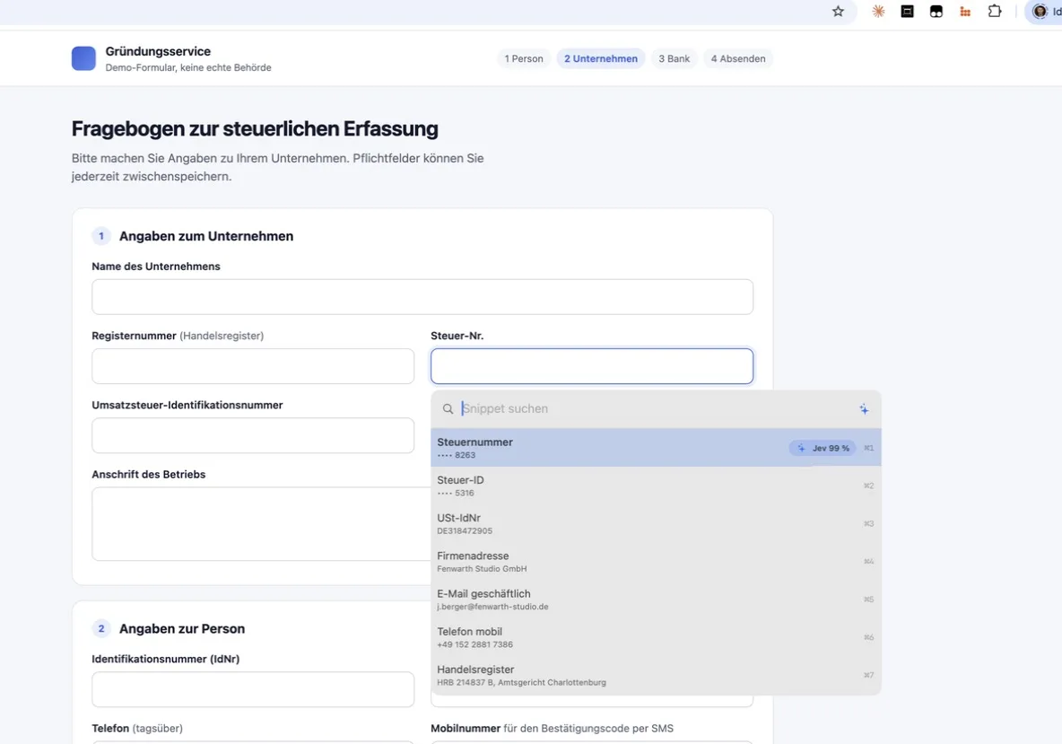This screenshot has height=744, width=1062.
Task: Click the Steuer-Nr. input field
Action: point(591,366)
